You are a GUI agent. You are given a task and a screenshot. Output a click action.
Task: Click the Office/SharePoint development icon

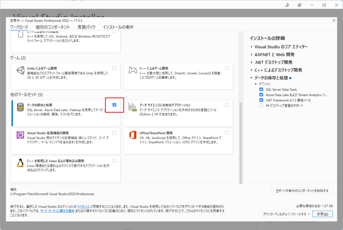133,135
